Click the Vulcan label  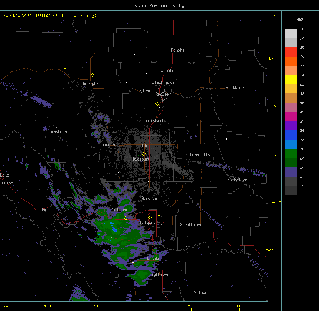point(201,293)
